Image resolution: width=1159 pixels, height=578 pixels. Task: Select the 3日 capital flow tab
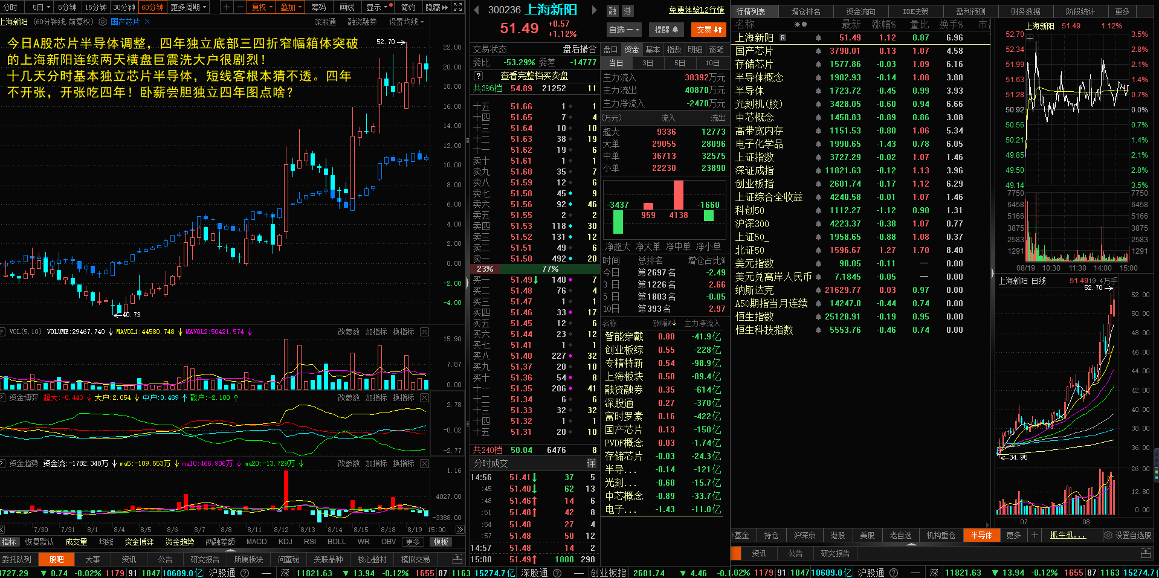[648, 63]
